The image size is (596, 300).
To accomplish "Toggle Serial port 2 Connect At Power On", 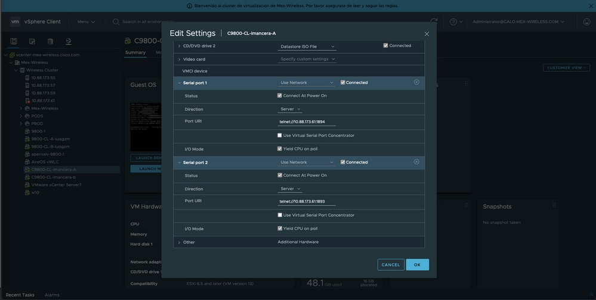I will click(x=280, y=175).
